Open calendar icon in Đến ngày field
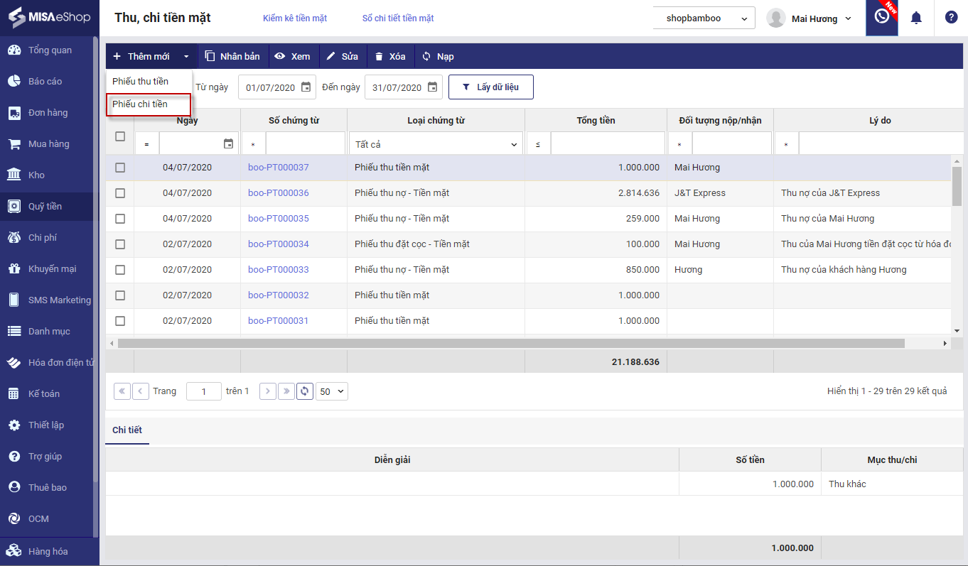 pos(432,87)
